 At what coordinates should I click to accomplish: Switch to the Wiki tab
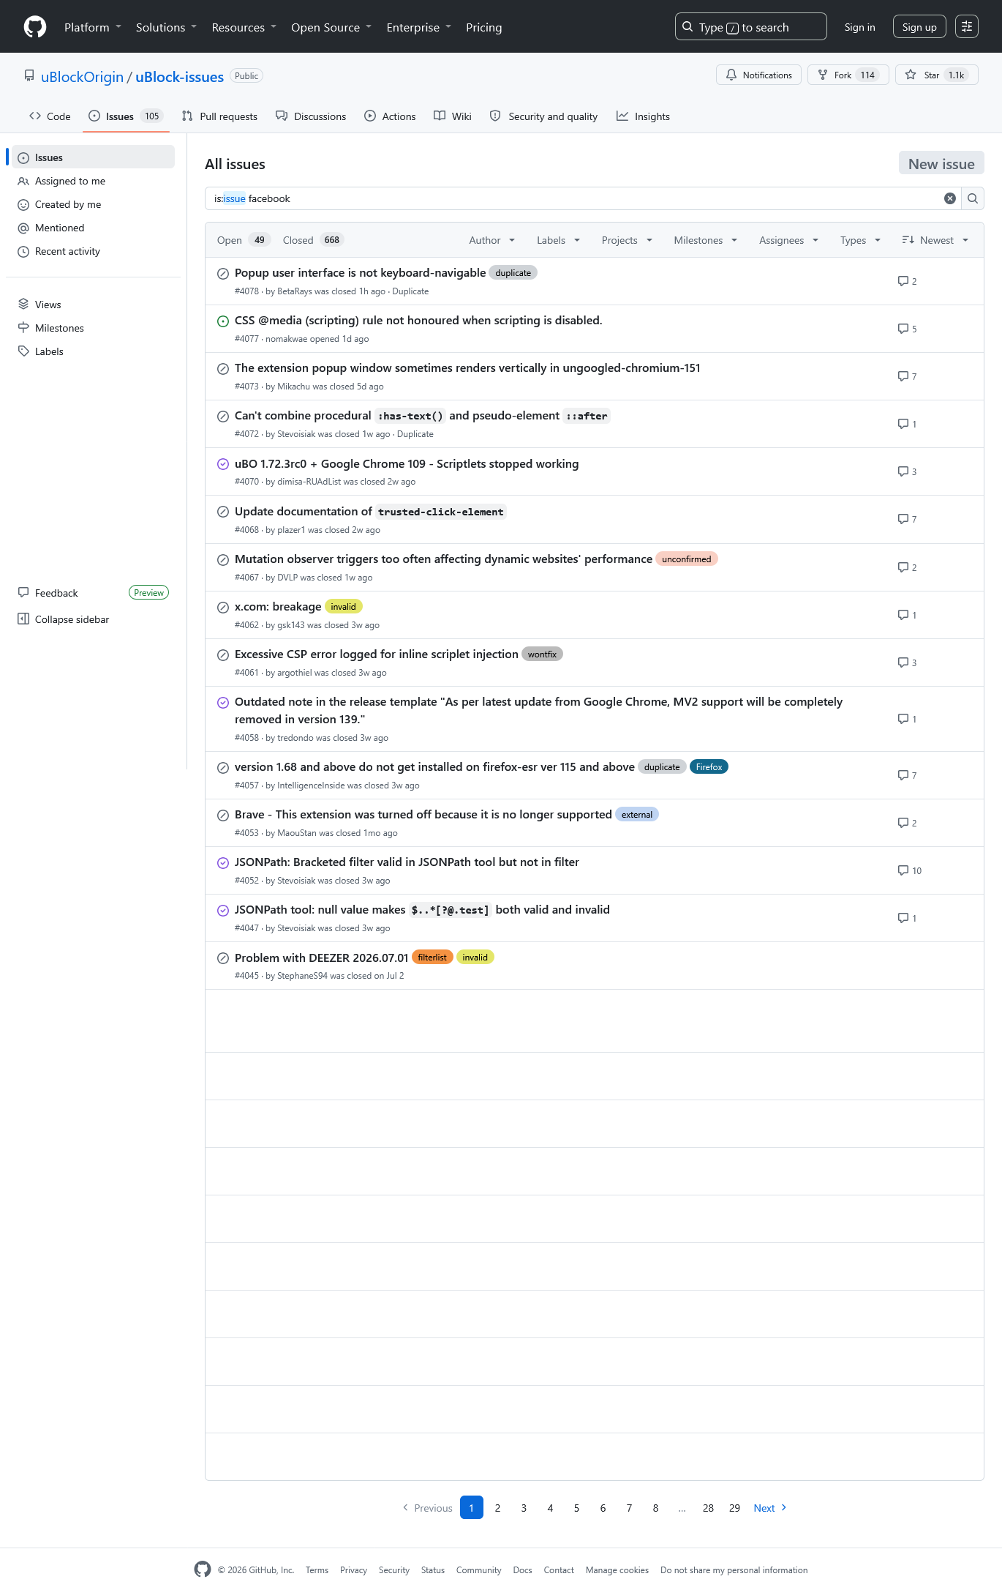(x=453, y=116)
